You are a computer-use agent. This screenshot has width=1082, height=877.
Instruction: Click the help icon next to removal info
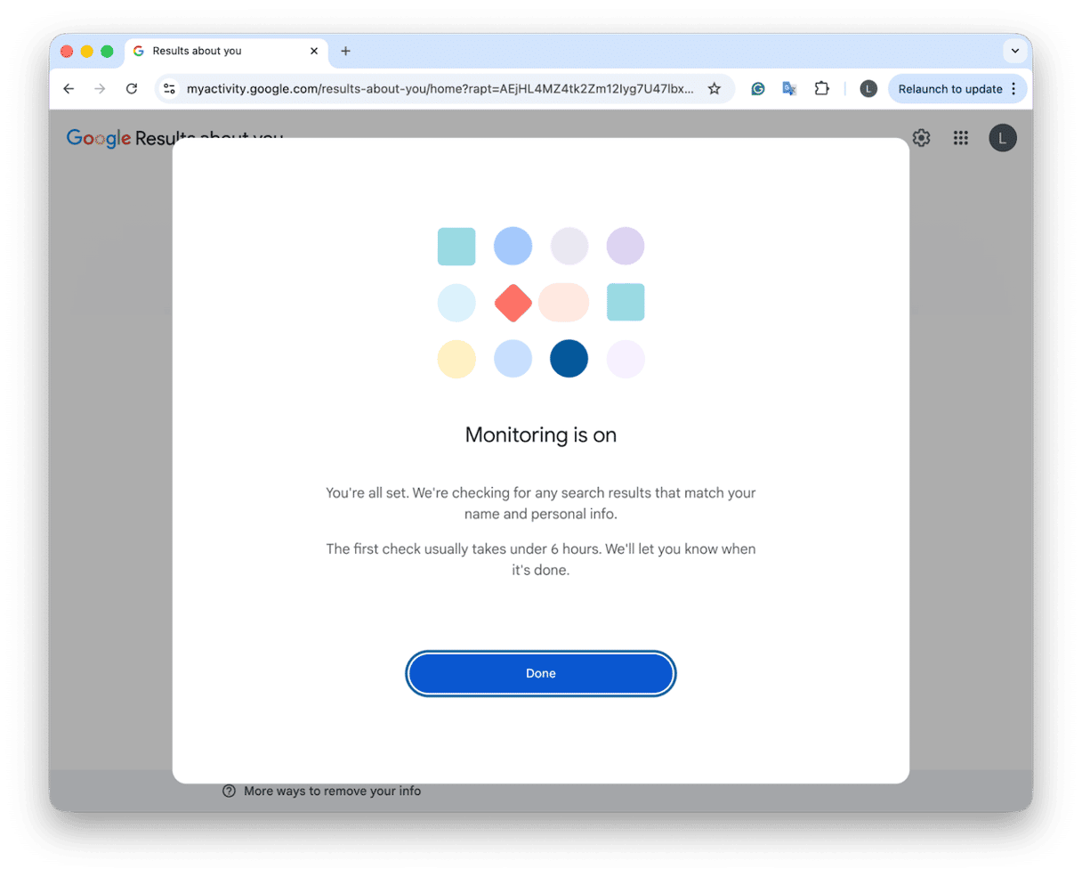click(x=229, y=791)
